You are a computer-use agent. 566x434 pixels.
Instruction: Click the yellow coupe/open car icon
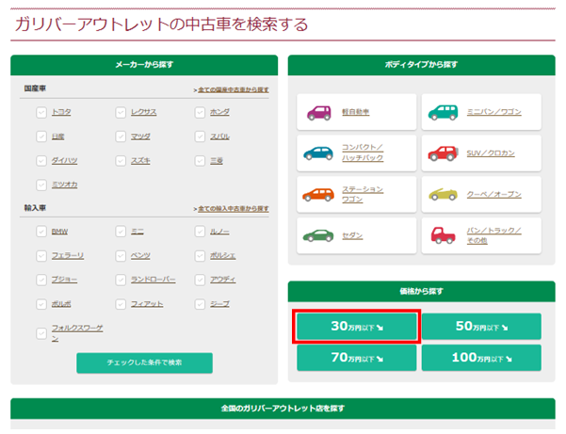pyautogui.click(x=443, y=195)
